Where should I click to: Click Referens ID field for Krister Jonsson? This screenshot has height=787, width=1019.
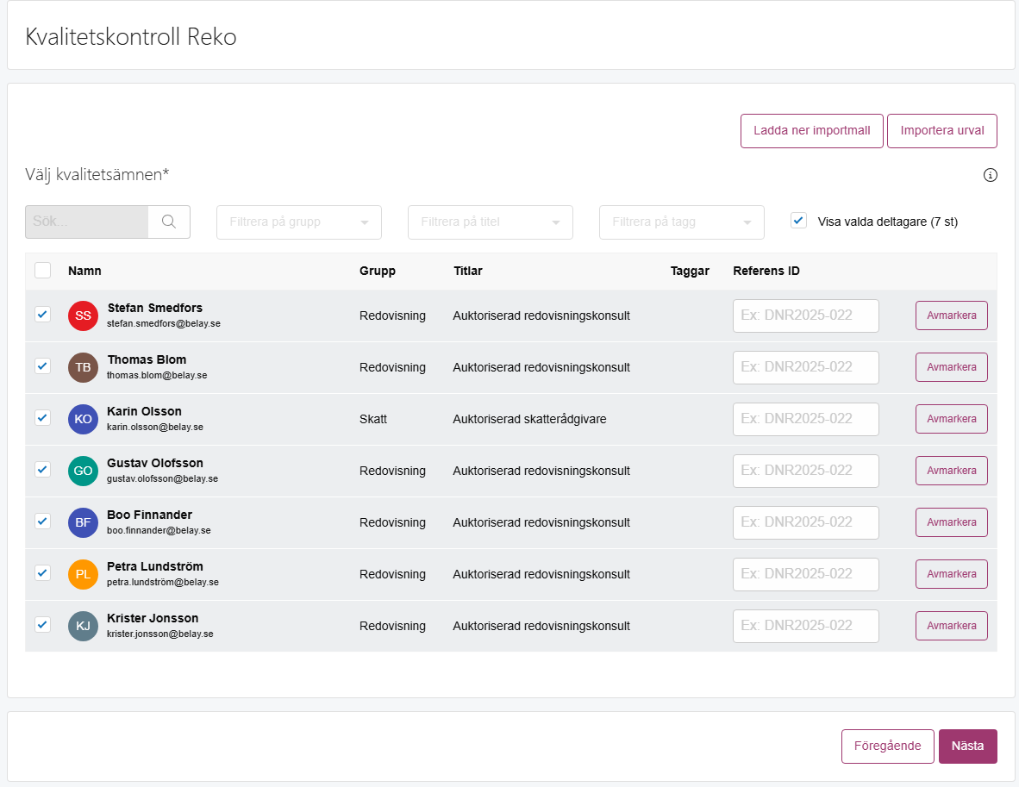pos(806,626)
